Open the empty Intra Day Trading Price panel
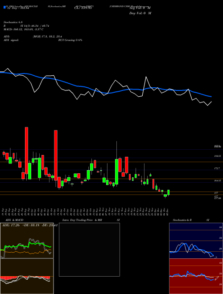The height and width of the screenshot is (294, 223). pos(89,249)
